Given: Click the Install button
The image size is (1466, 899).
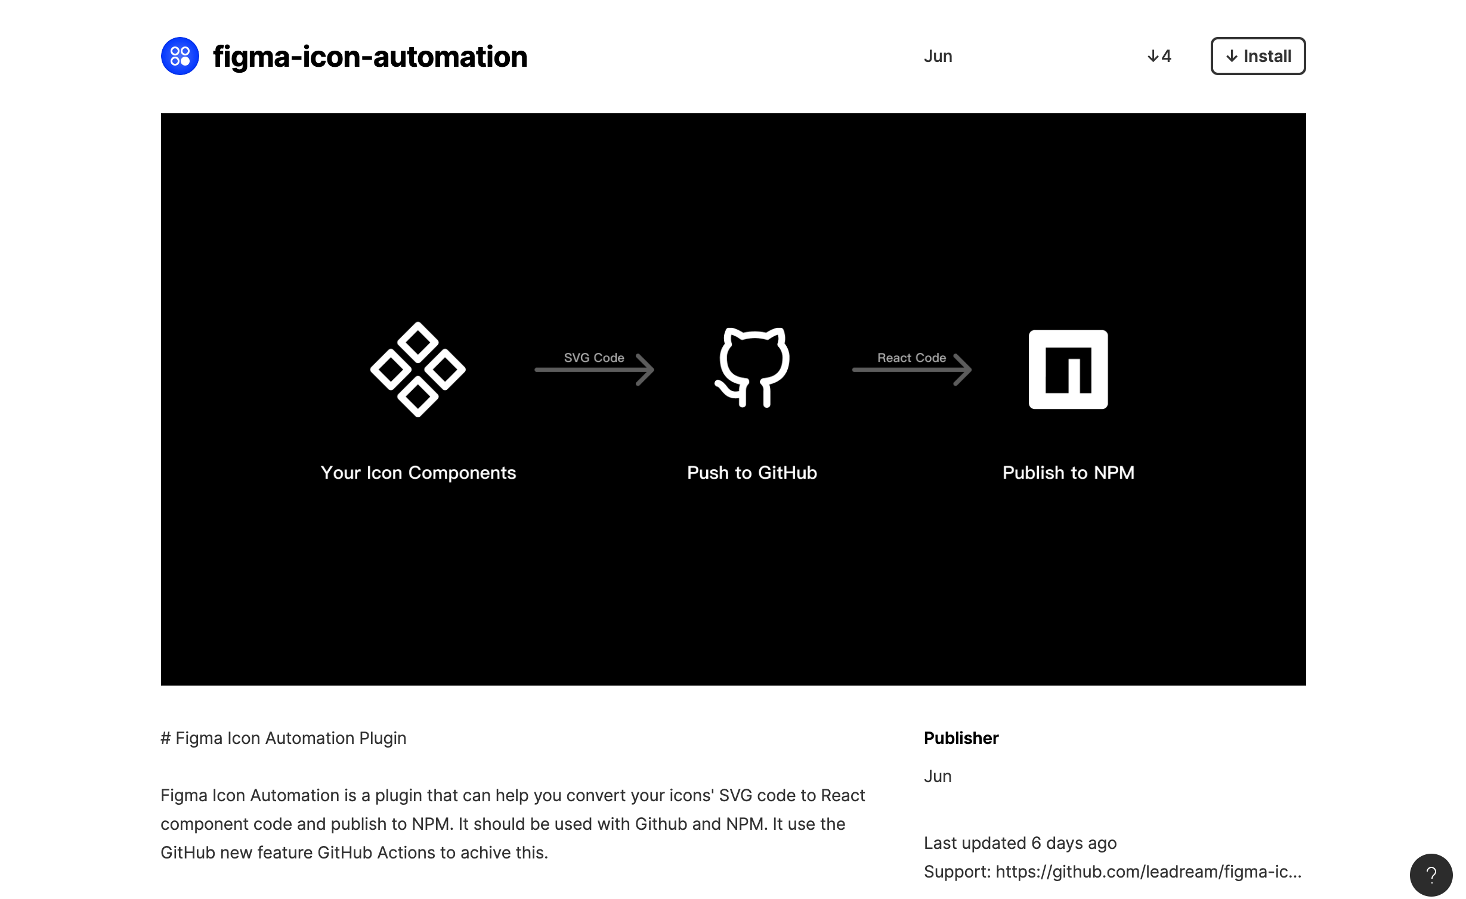Looking at the screenshot, I should tap(1258, 55).
